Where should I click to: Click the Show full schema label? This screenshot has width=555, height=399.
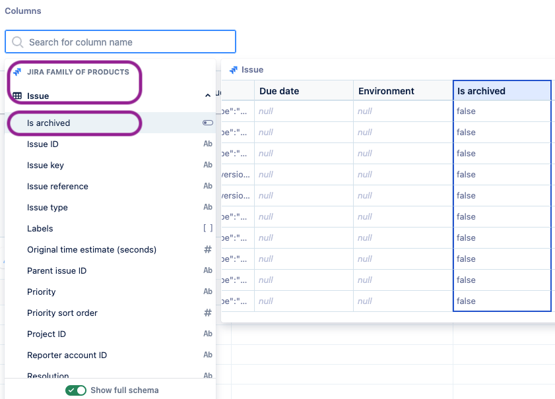pos(125,390)
